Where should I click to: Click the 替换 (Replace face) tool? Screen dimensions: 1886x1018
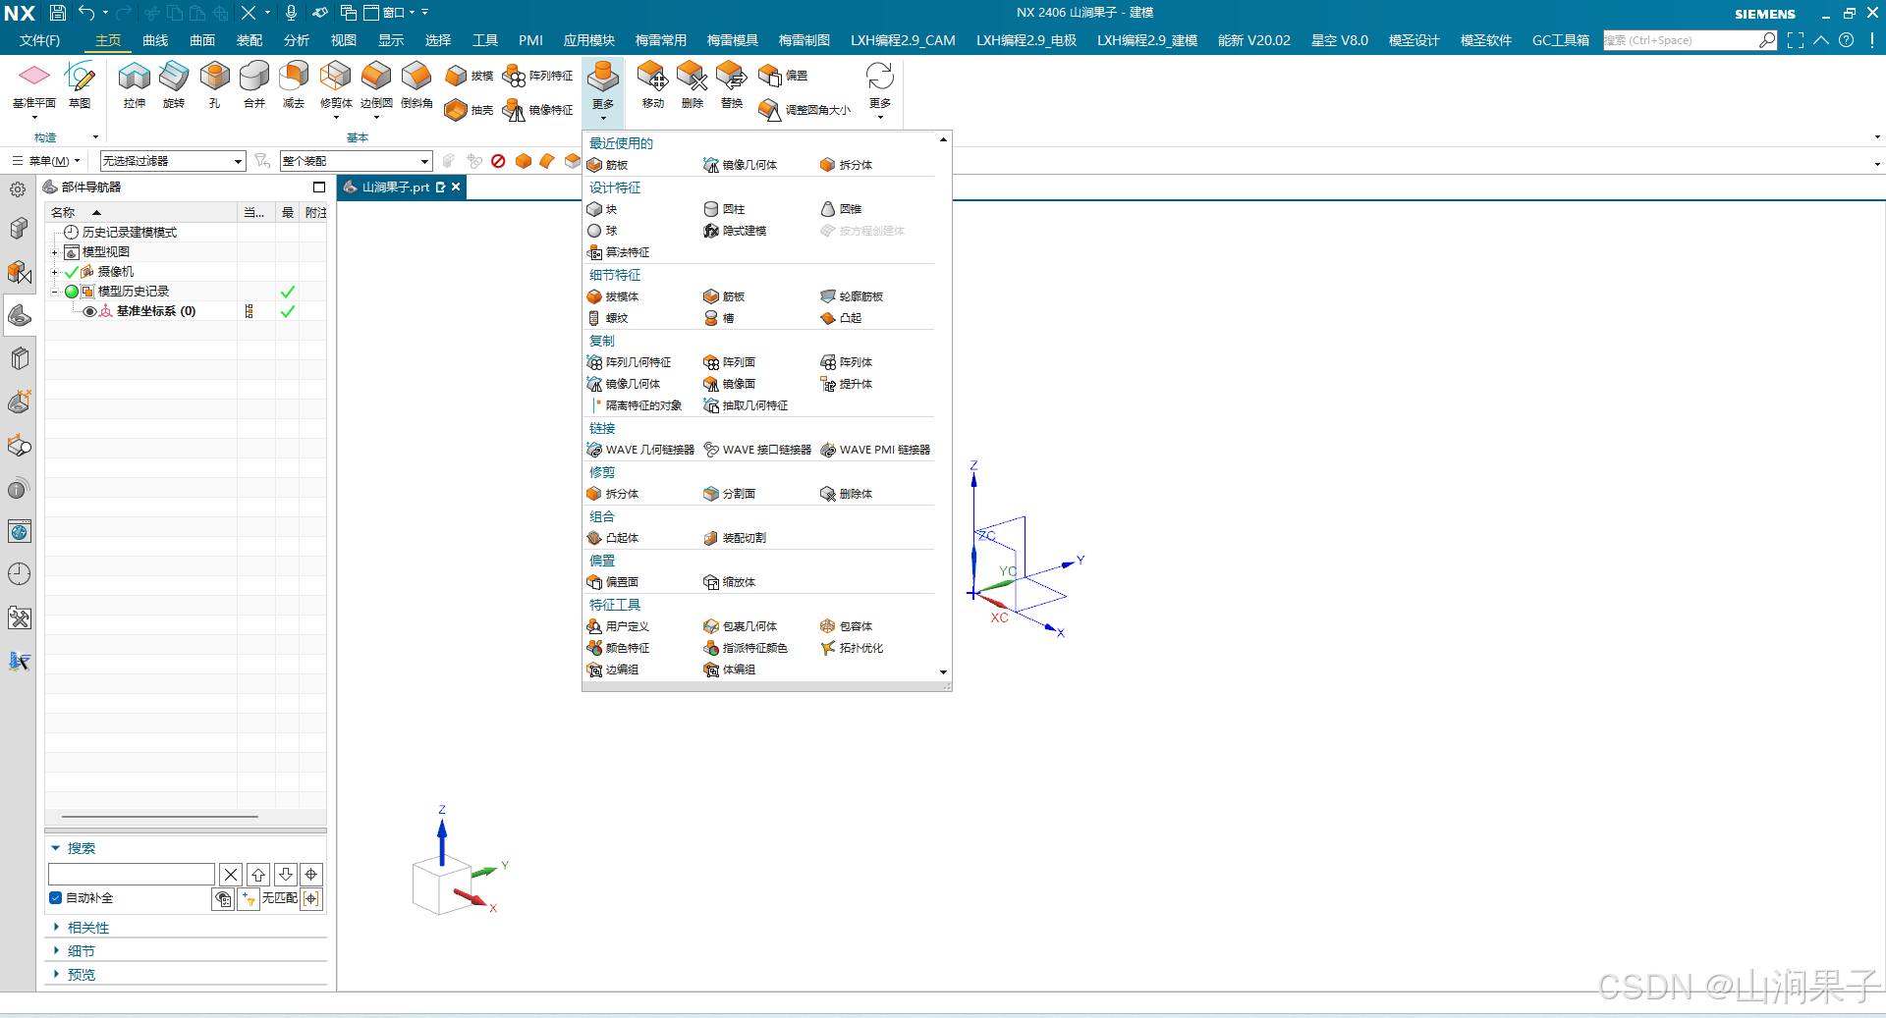731,84
